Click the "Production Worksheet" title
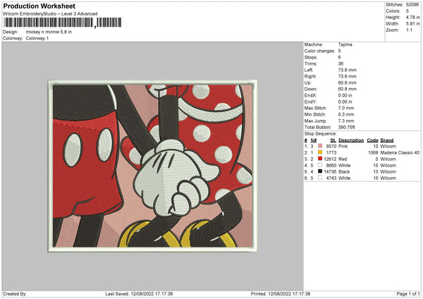423x299 pixels. [39, 6]
